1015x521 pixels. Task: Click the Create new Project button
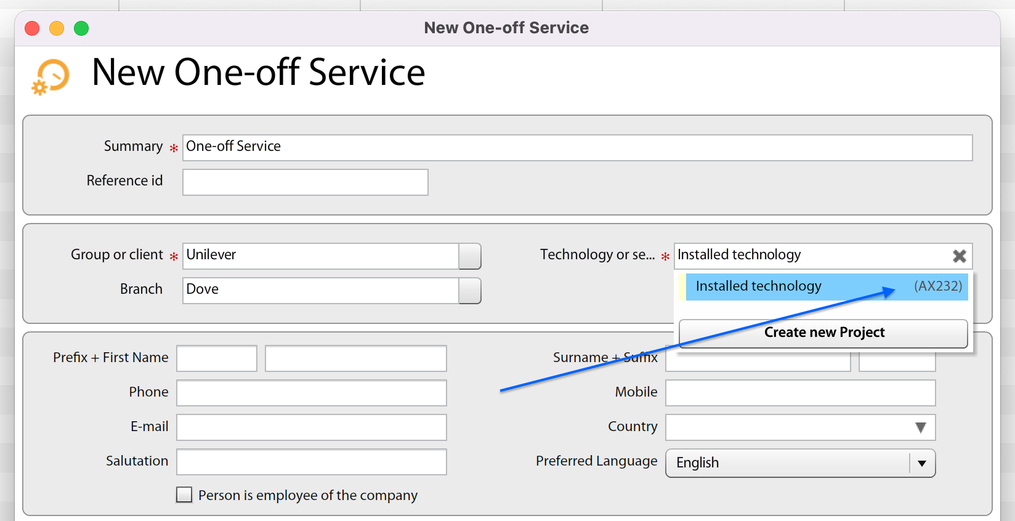pos(823,333)
